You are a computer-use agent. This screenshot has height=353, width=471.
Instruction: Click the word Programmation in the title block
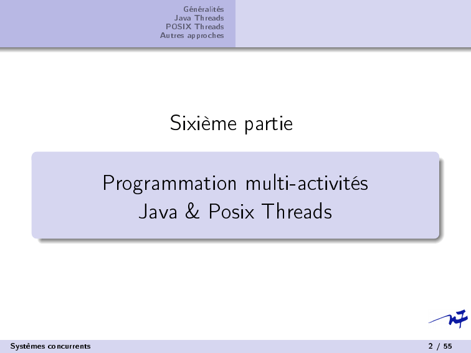click(x=169, y=184)
